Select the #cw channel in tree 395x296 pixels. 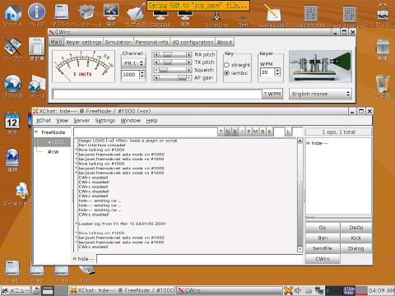click(x=53, y=152)
